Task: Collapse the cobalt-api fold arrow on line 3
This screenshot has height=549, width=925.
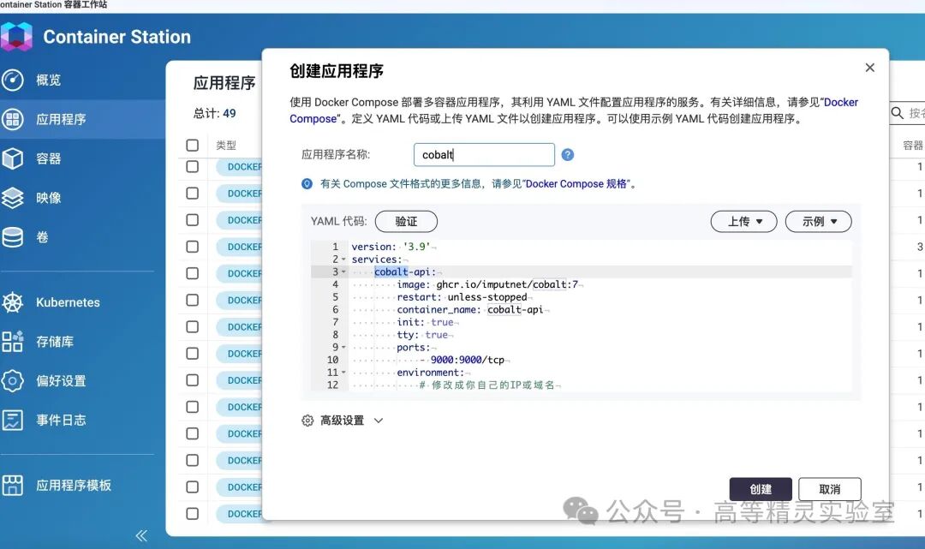Action: tap(344, 272)
